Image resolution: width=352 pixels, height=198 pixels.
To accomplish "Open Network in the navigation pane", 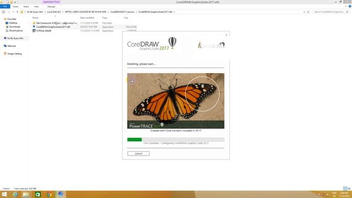I will 12,46.
